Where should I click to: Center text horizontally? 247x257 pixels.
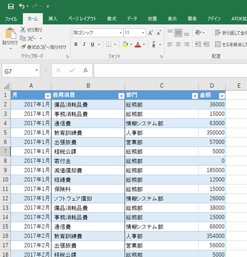178,44
